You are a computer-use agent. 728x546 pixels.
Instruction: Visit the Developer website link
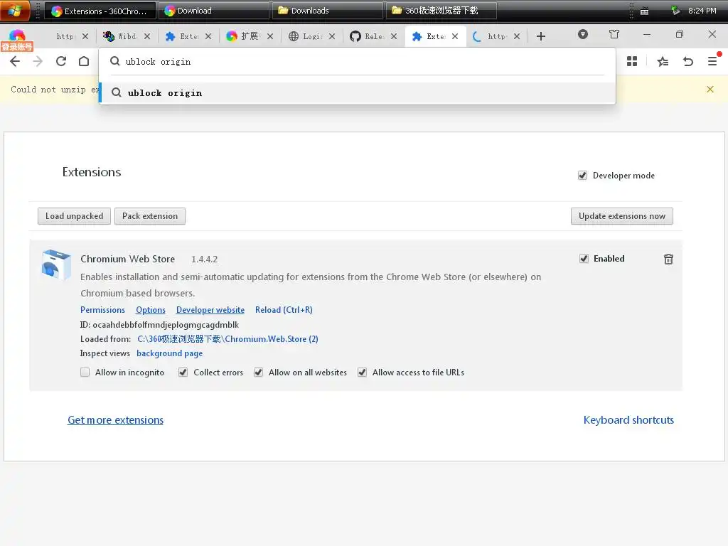pyautogui.click(x=210, y=310)
